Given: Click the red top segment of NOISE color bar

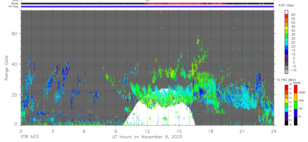Looking at the screenshot, I should (296, 89).
